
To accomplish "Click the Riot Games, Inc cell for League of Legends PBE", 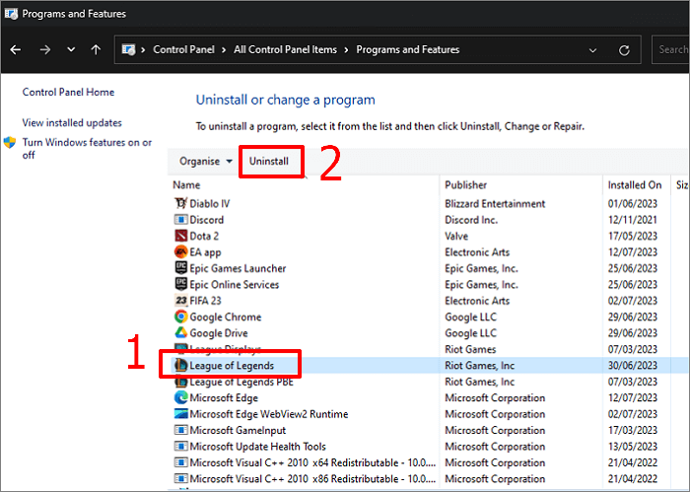I will [479, 382].
